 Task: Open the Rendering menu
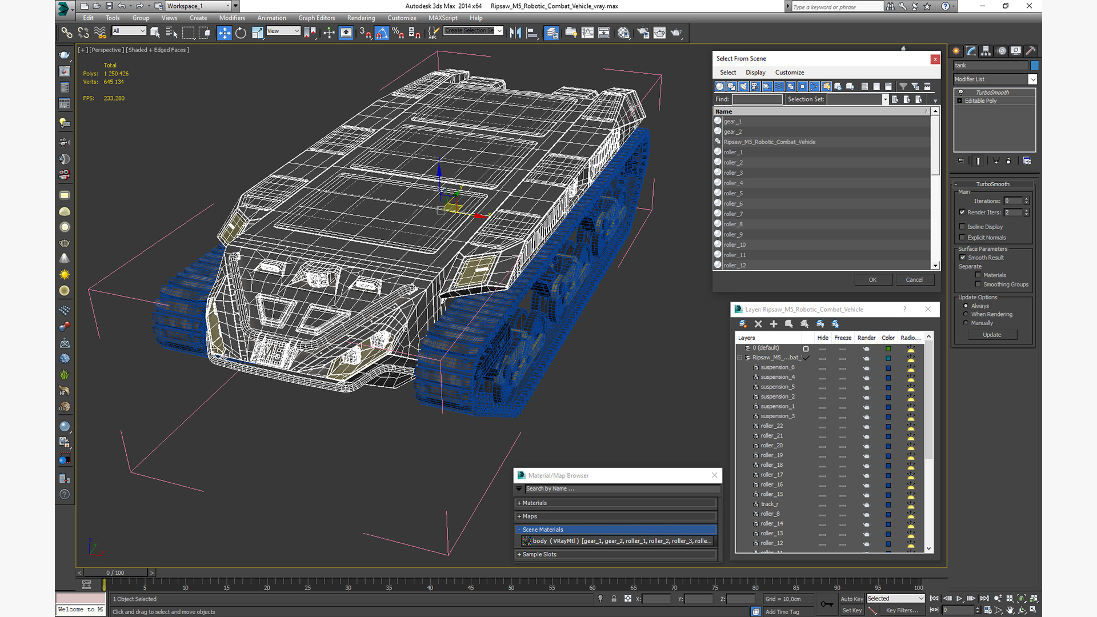point(361,18)
